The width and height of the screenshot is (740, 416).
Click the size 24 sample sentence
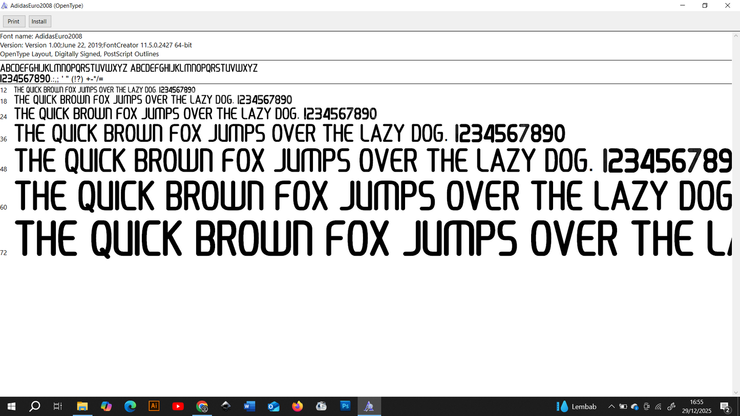click(x=196, y=114)
